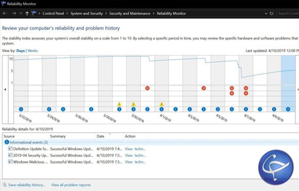Click the info icon for 3/29/2019
This screenshot has height=191, width=299.
point(119,109)
